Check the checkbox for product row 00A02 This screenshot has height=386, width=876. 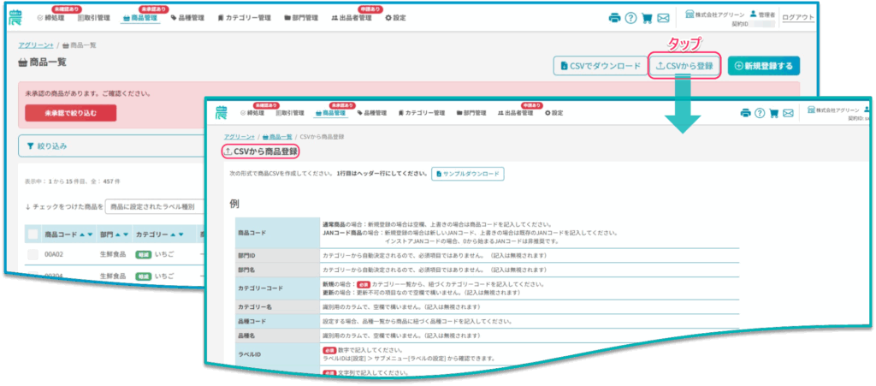pos(33,255)
